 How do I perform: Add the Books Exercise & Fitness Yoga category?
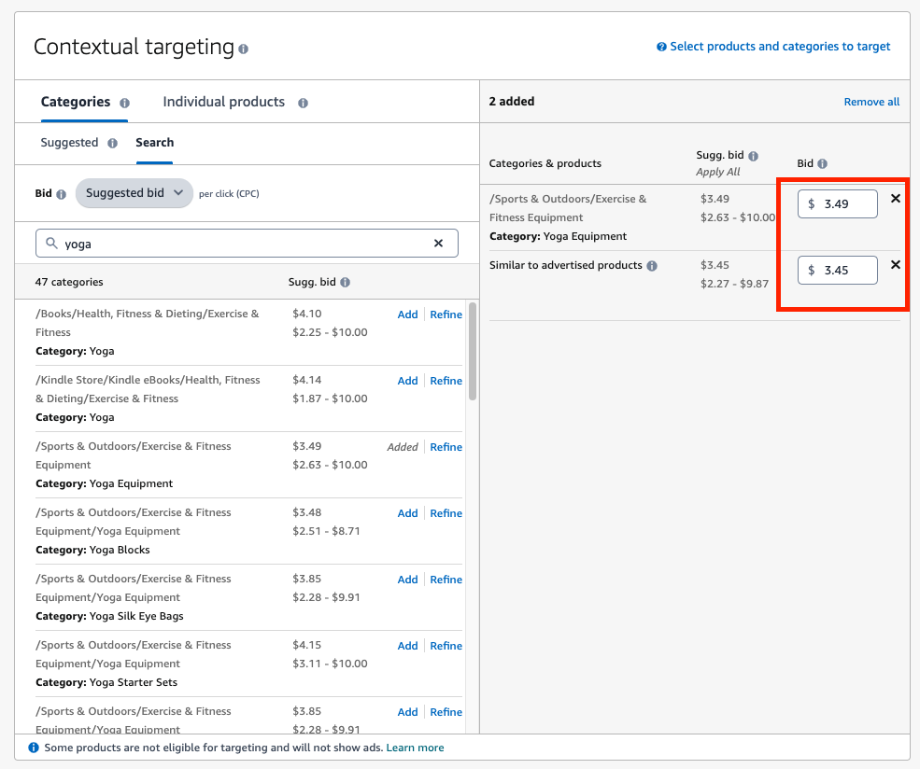(x=407, y=315)
